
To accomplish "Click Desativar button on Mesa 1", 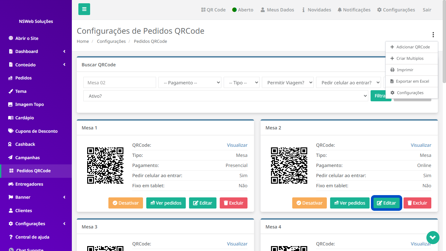I will 126,203.
